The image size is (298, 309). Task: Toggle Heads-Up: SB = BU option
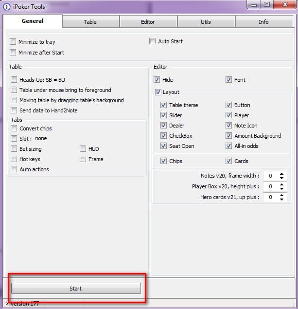click(x=14, y=80)
